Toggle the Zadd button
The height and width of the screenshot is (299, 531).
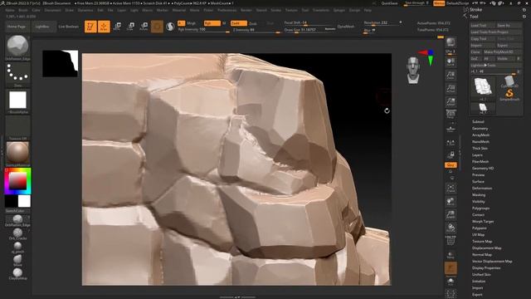pos(238,23)
